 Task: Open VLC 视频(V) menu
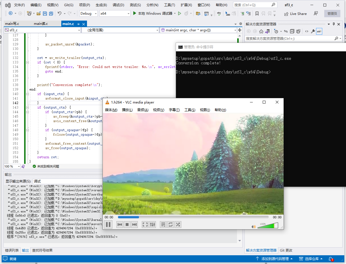pyautogui.click(x=158, y=110)
